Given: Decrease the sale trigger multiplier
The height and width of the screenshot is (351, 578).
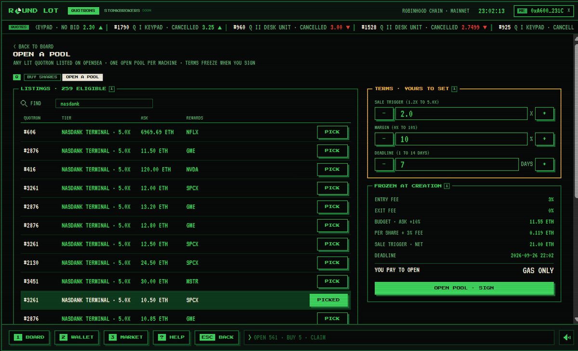Looking at the screenshot, I should [x=383, y=114].
